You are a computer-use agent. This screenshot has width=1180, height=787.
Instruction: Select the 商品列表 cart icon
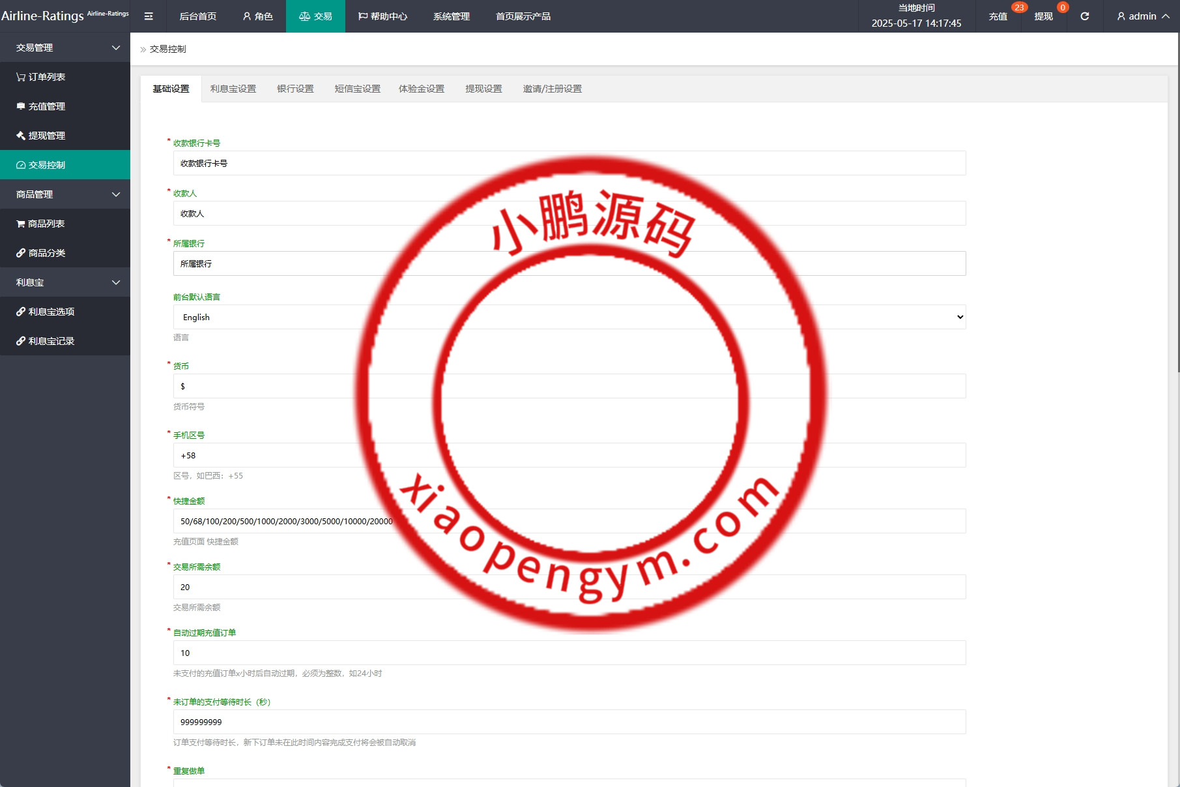20,223
